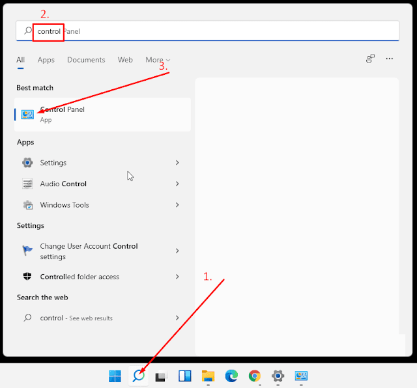Screen dimensions: 417x388
Task: Open the Windows Start menu
Action: [x=115, y=376]
